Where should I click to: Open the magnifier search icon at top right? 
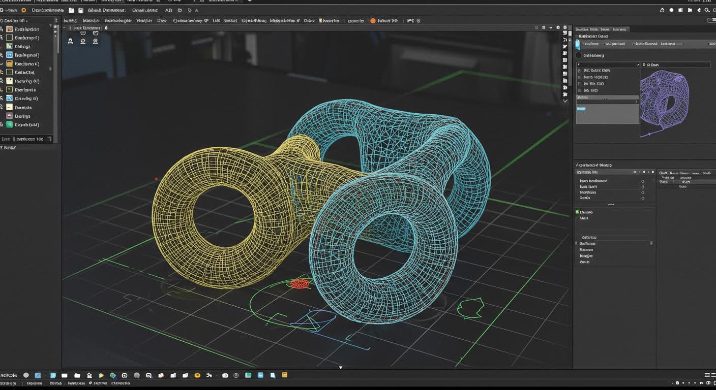pyautogui.click(x=707, y=10)
